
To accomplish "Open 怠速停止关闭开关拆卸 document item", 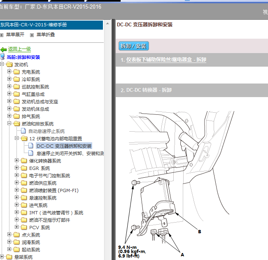I will [70, 153].
